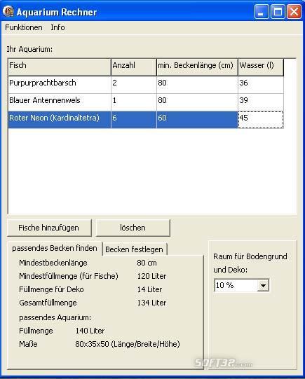
Task: Click the 80 cm Mindestbeckenlänge value
Action: pyautogui.click(x=147, y=263)
